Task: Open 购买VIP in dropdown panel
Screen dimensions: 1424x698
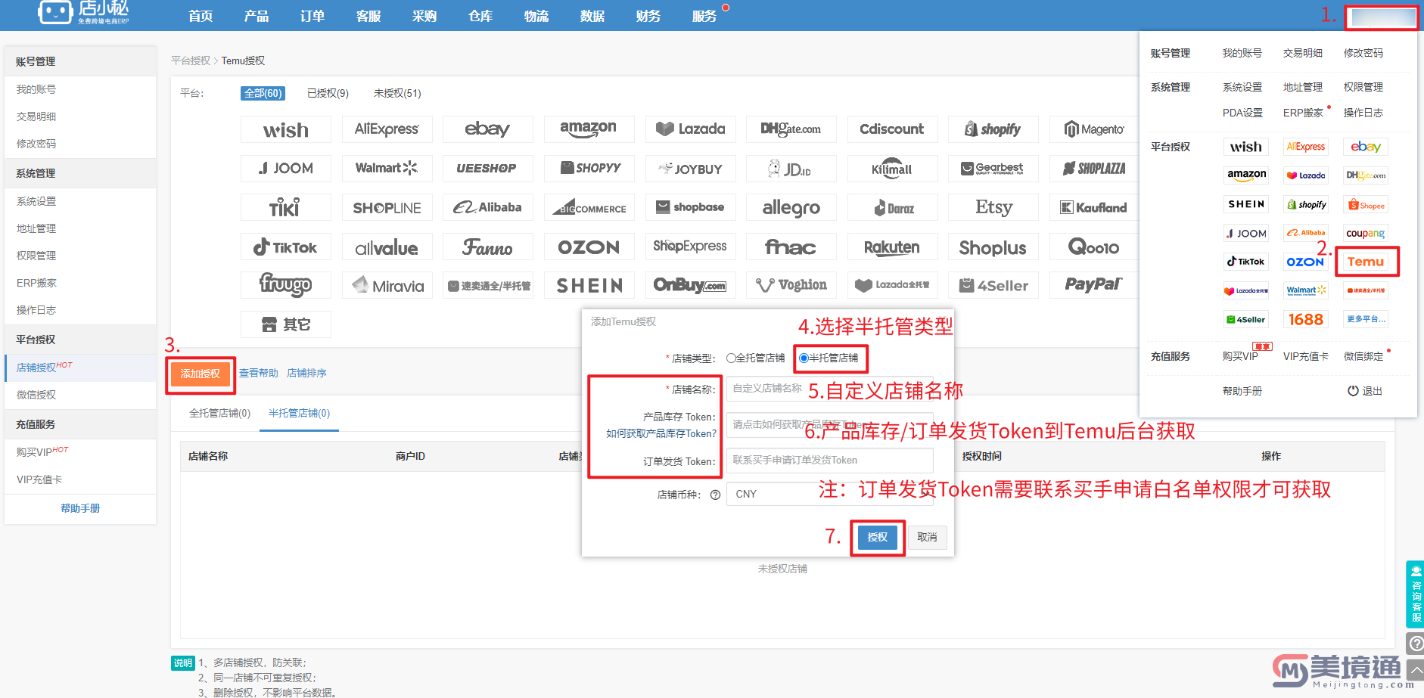Action: pyautogui.click(x=1240, y=356)
